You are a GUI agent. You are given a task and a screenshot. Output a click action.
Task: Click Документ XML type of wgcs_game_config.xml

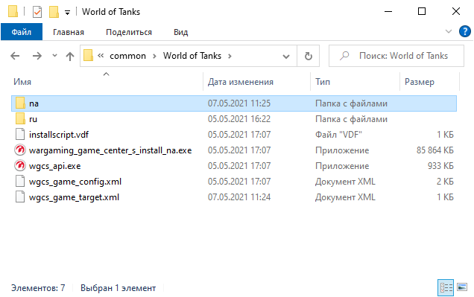(345, 182)
